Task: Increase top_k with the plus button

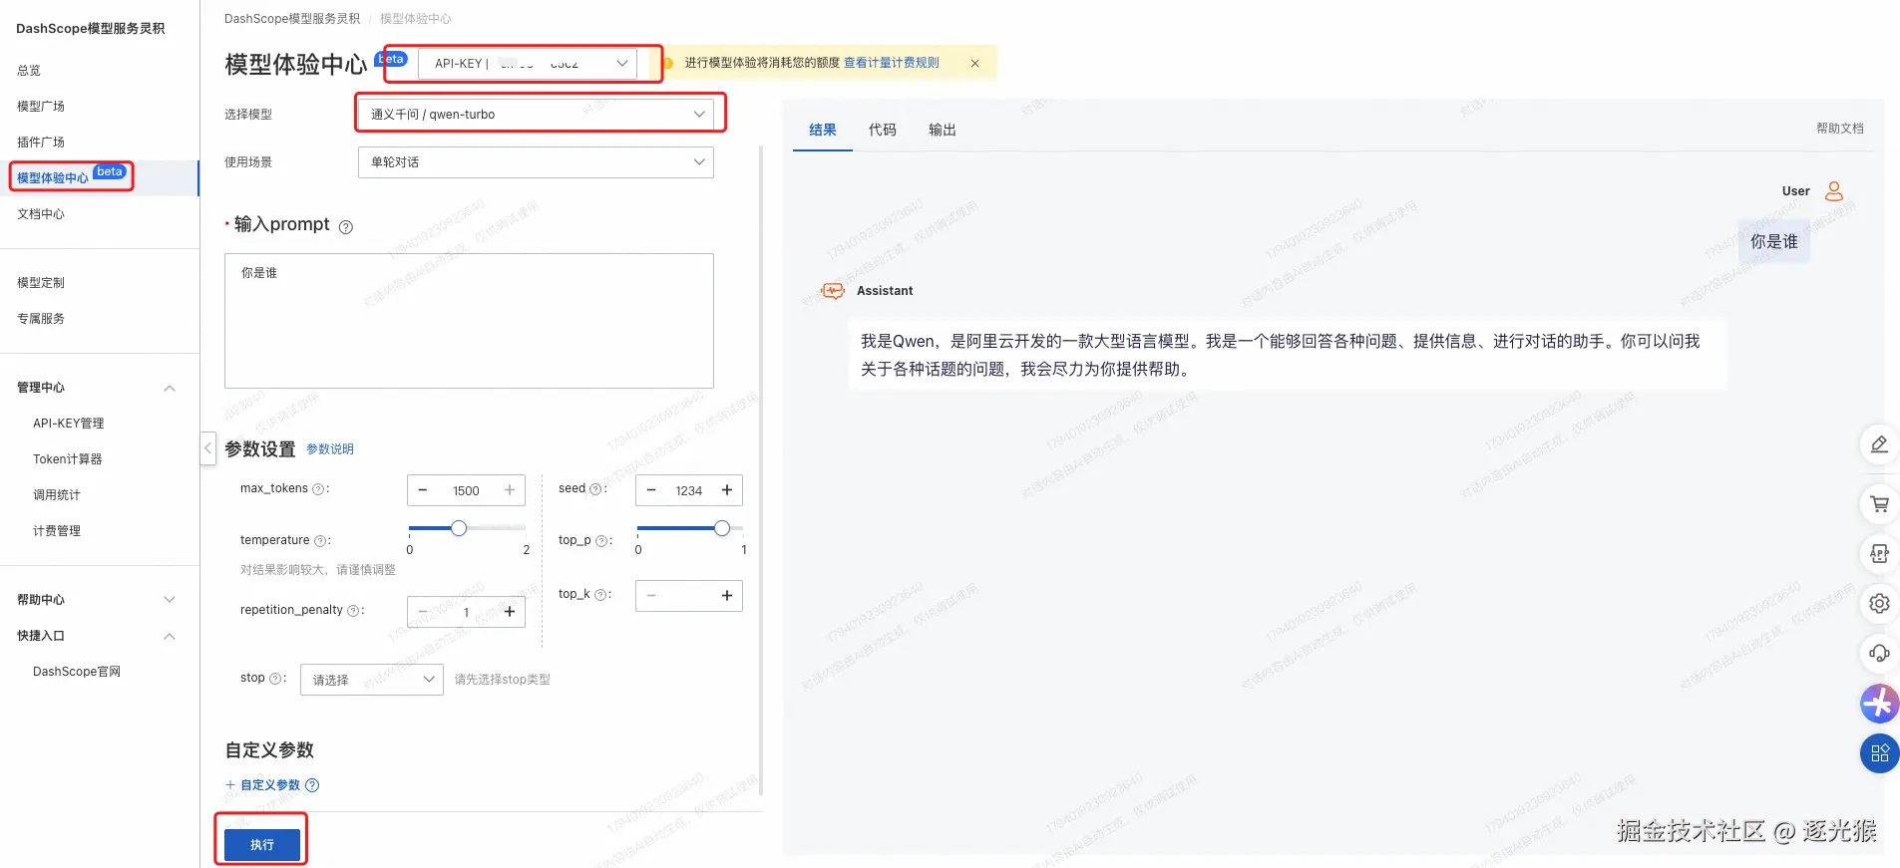Action: coord(727,596)
